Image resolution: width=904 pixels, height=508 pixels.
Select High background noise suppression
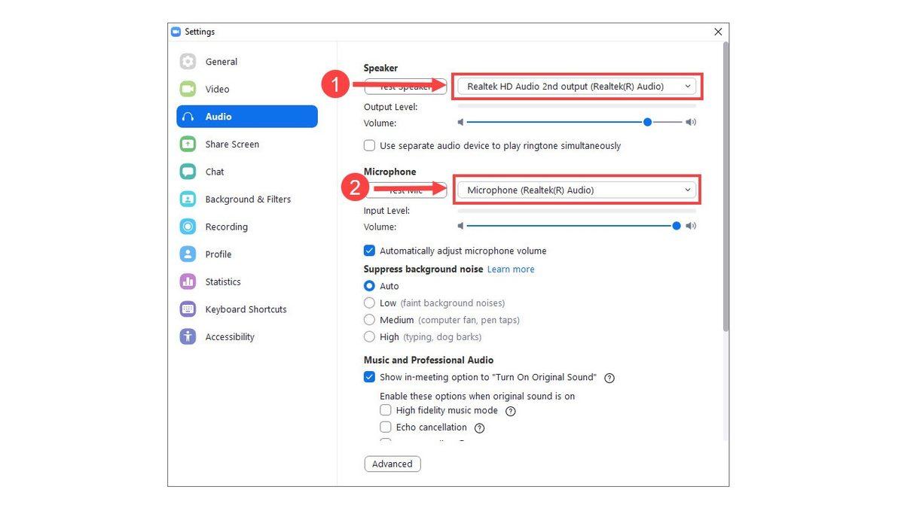point(369,336)
